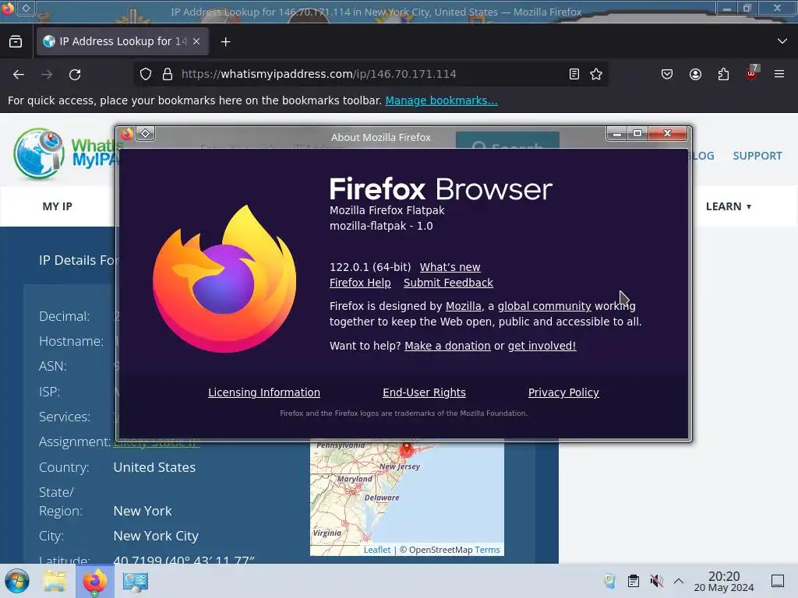Click the location map thumbnail

[407, 498]
